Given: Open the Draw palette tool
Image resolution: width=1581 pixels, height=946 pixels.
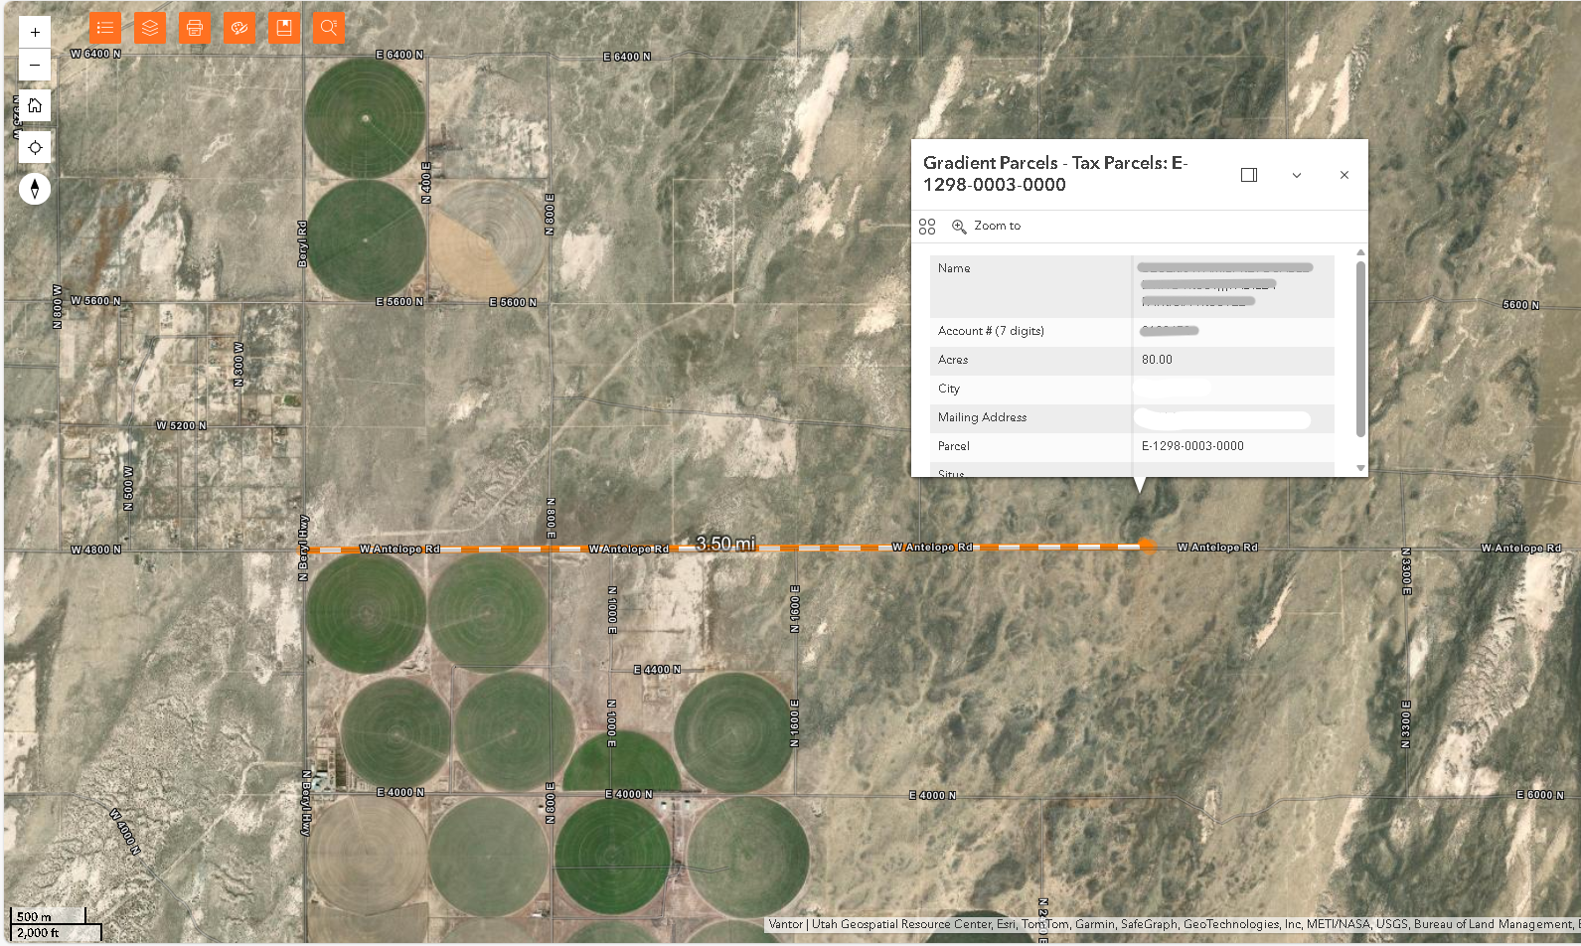Looking at the screenshot, I should [239, 28].
